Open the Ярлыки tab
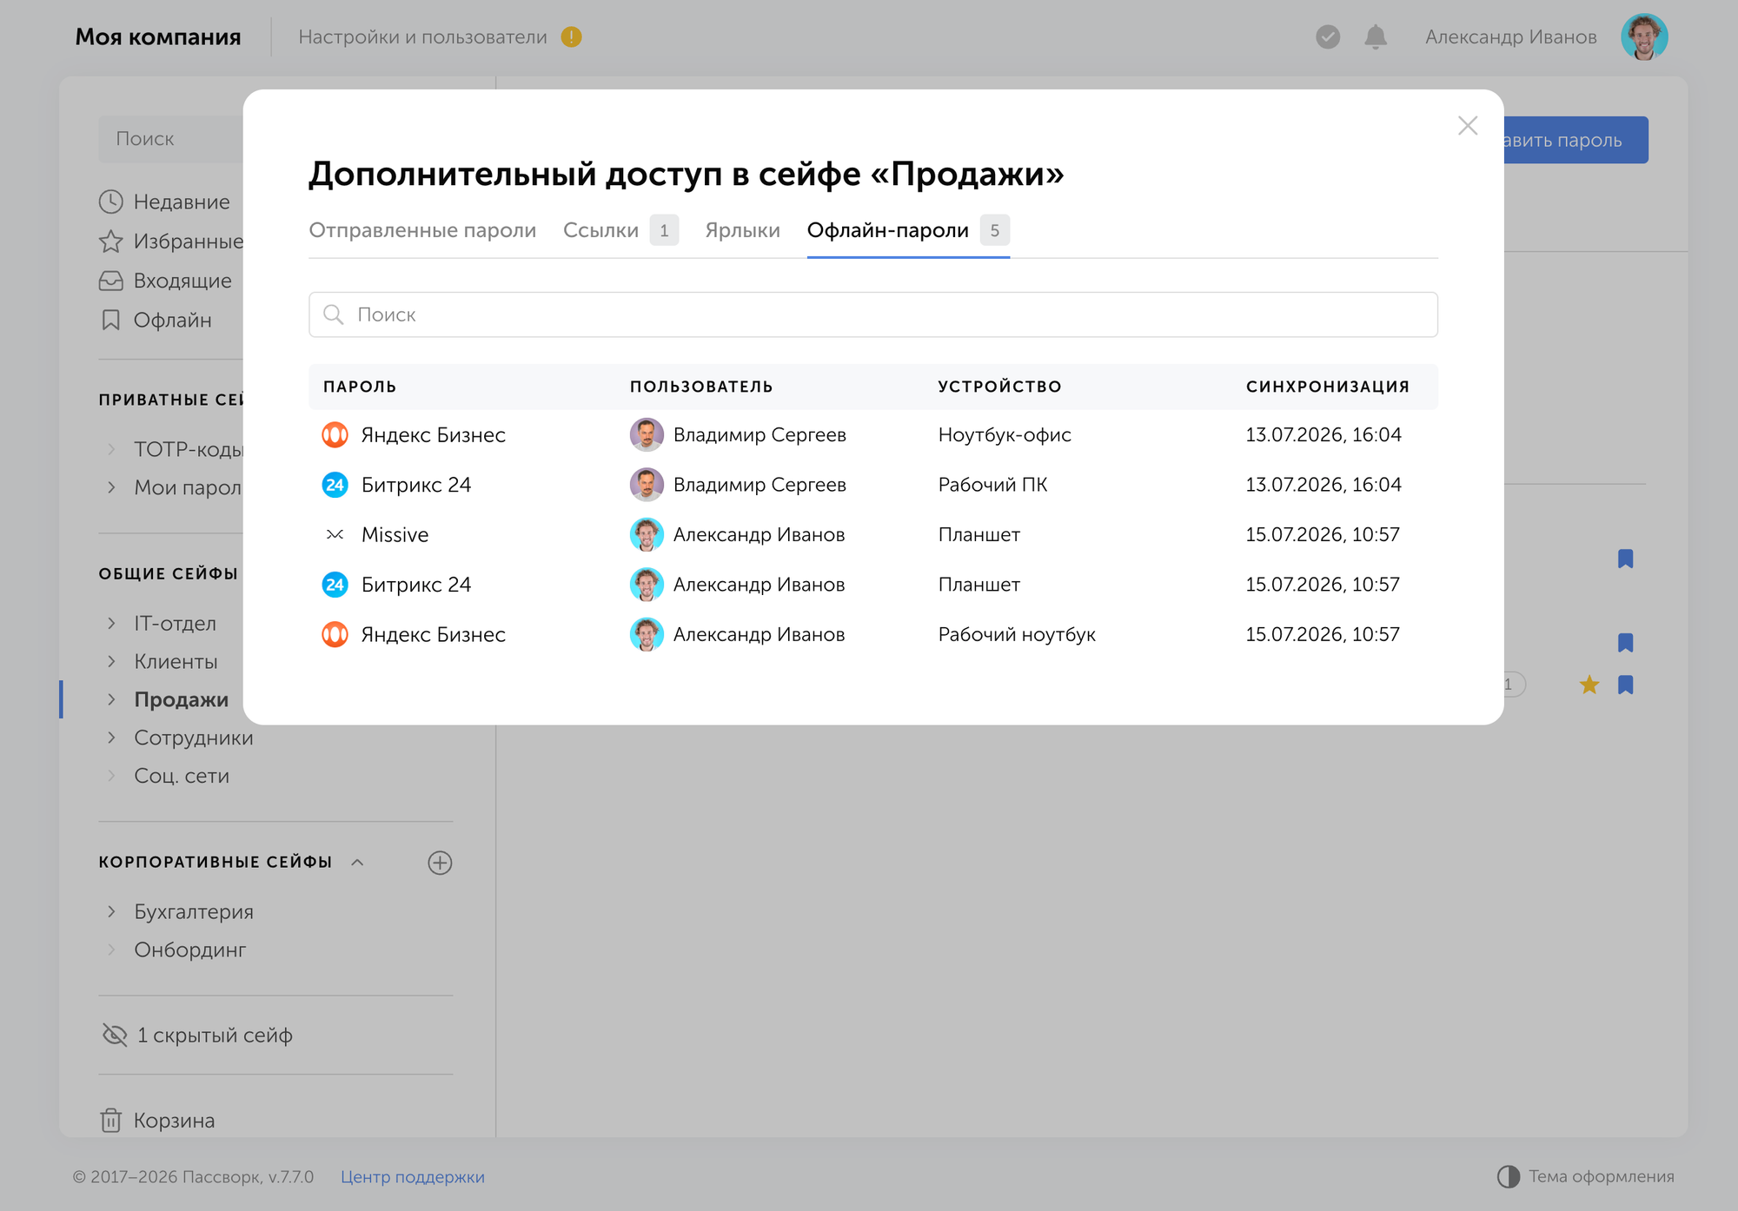 coord(742,230)
